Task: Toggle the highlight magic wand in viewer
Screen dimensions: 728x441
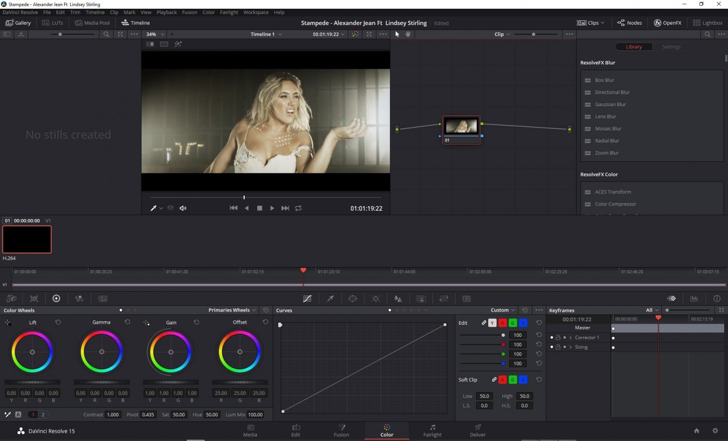Action: click(178, 44)
